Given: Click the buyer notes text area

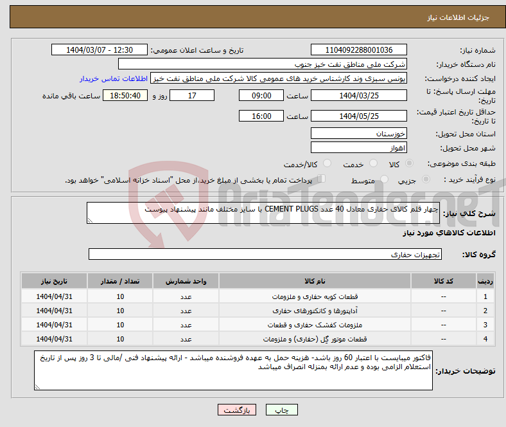Looking at the screenshot, I should (233, 370).
